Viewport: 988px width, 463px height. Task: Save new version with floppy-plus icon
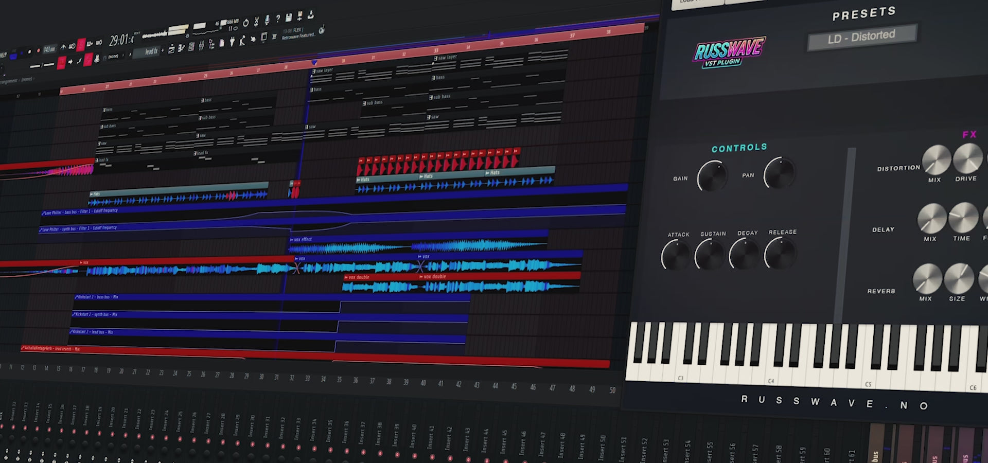tap(299, 16)
